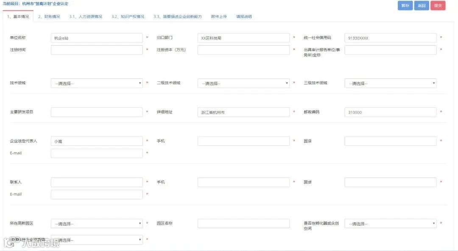Focus the 详细地址 field showing 浙江省杭州市

243,112
